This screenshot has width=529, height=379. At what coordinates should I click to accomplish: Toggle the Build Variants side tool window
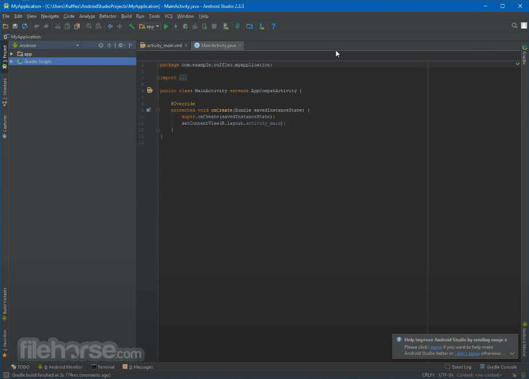coord(5,304)
